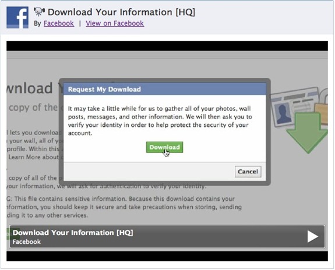
Task: Click the Cancel button in dialog
Action: click(x=248, y=172)
